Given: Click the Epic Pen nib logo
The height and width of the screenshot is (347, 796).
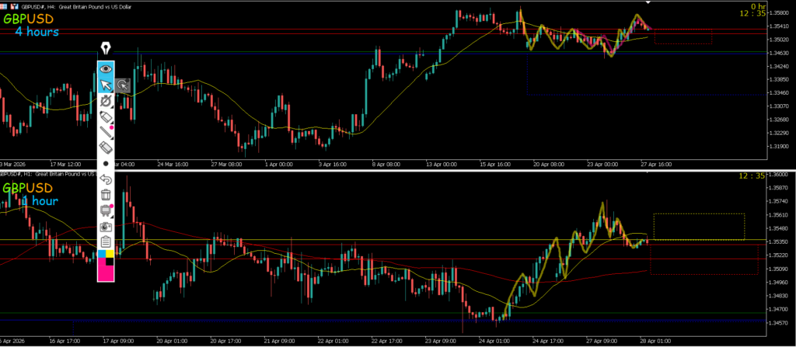Looking at the screenshot, I should [106, 50].
